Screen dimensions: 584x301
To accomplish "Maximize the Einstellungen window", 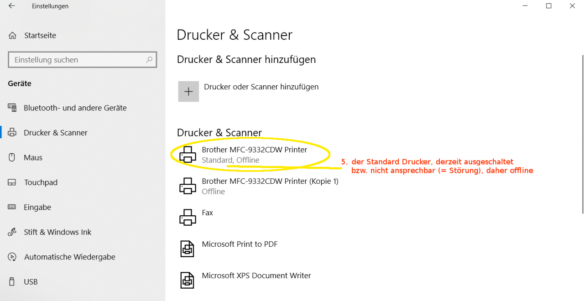I will click(x=549, y=6).
